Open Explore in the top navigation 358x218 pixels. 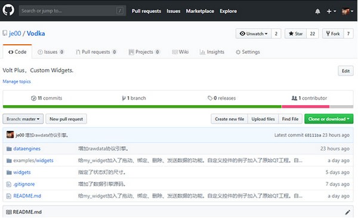pyautogui.click(x=228, y=11)
